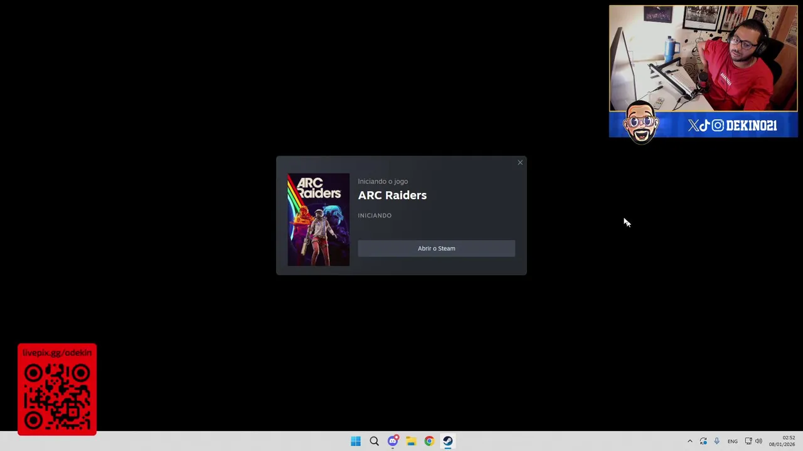Click the microphone tray icon
The width and height of the screenshot is (803, 451).
pyautogui.click(x=716, y=441)
